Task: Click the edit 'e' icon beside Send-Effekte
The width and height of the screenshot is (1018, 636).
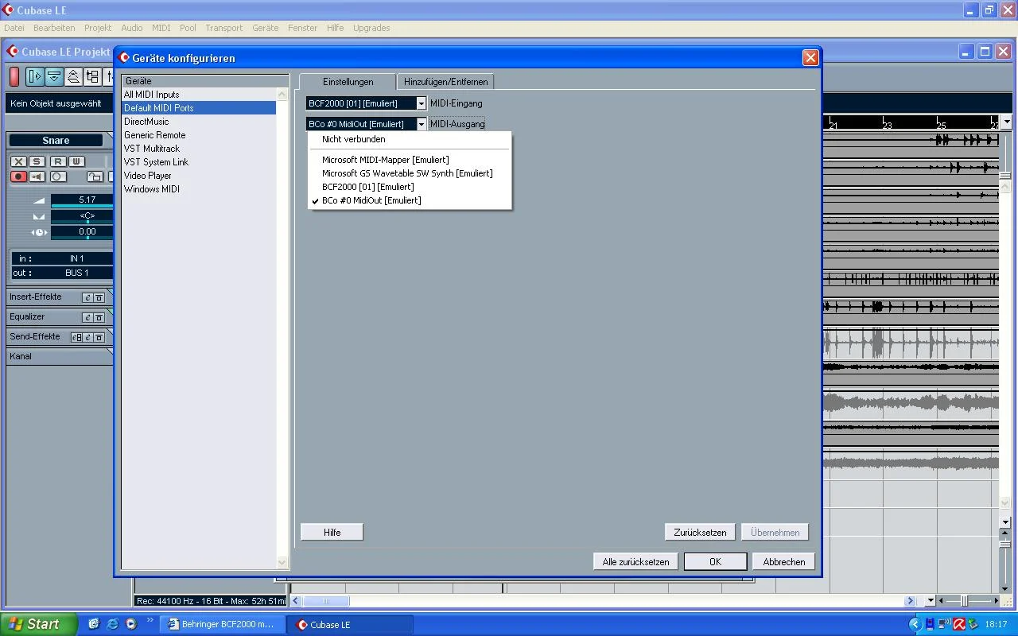Action: coord(87,337)
